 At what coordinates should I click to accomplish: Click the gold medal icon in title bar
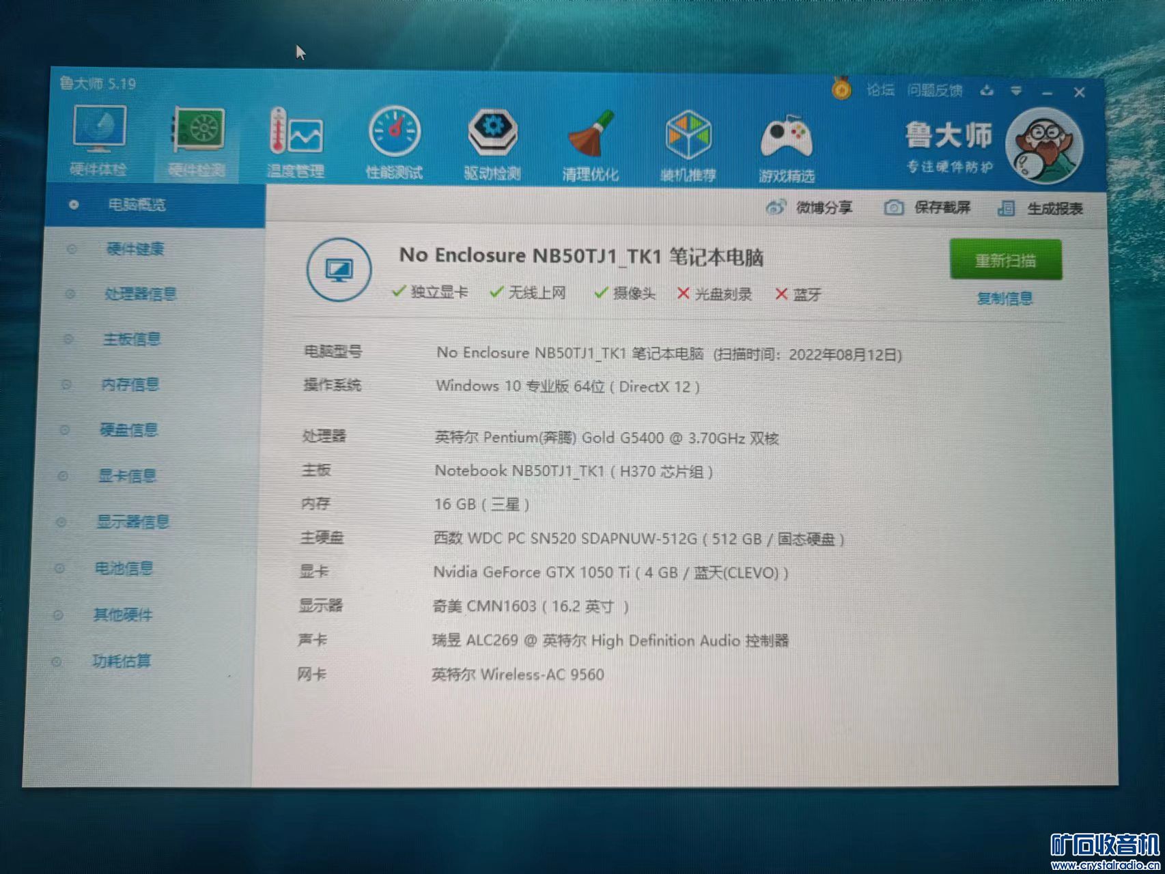click(841, 88)
